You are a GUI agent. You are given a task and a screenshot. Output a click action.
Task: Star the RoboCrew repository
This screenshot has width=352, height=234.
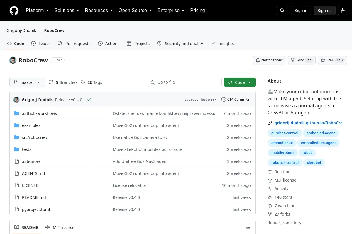click(333, 60)
